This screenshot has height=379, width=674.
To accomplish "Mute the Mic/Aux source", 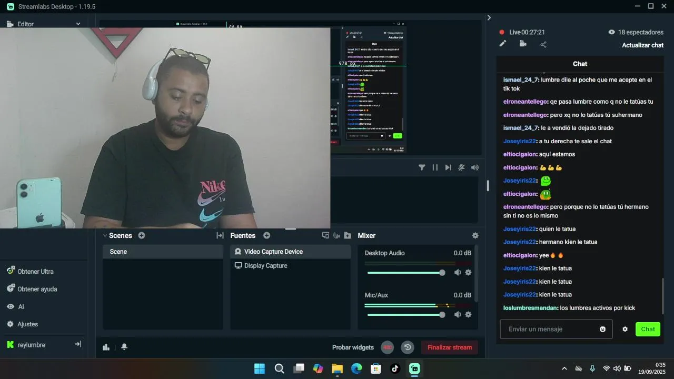I will (x=458, y=314).
